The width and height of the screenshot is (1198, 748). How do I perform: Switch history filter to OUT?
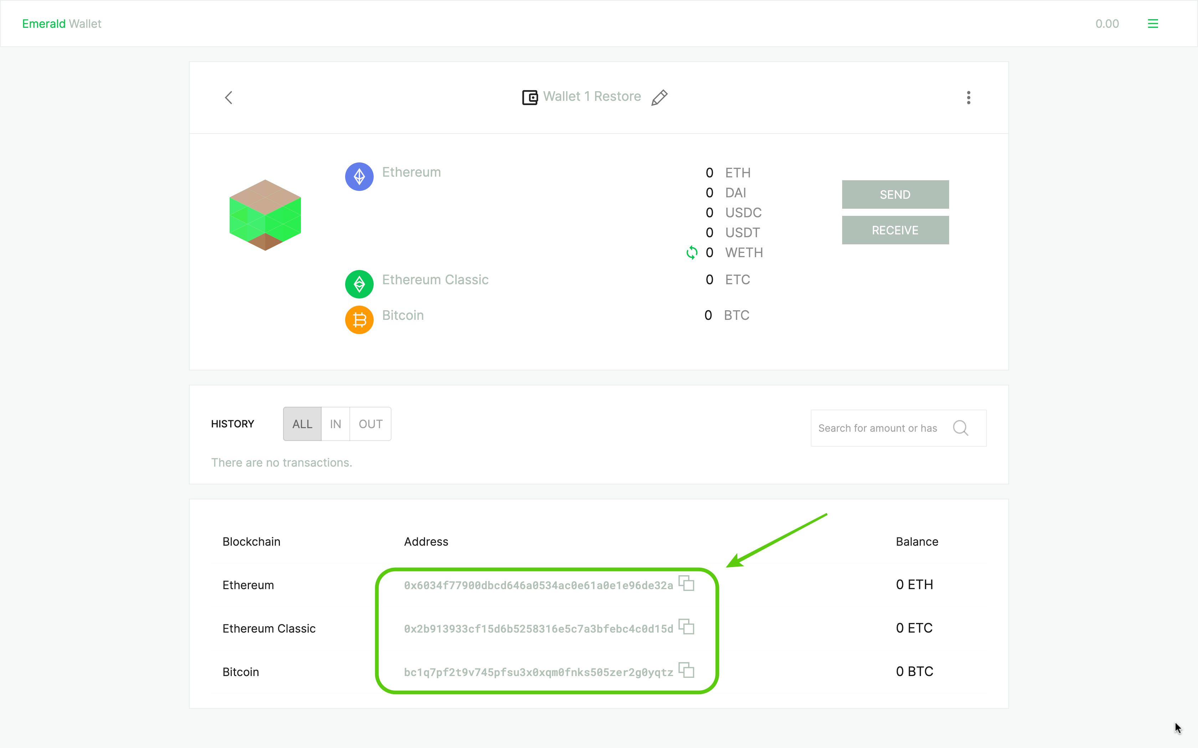370,424
